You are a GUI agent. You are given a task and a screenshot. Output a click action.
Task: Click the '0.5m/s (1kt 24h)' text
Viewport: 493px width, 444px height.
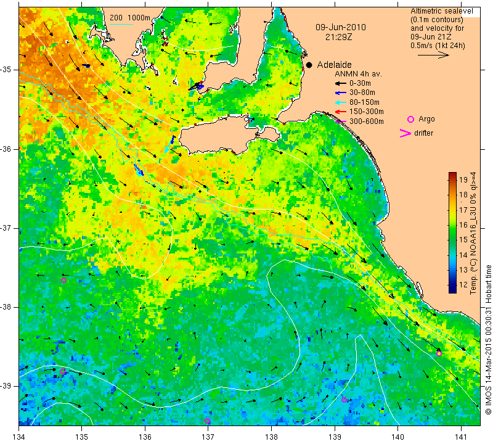[438, 45]
